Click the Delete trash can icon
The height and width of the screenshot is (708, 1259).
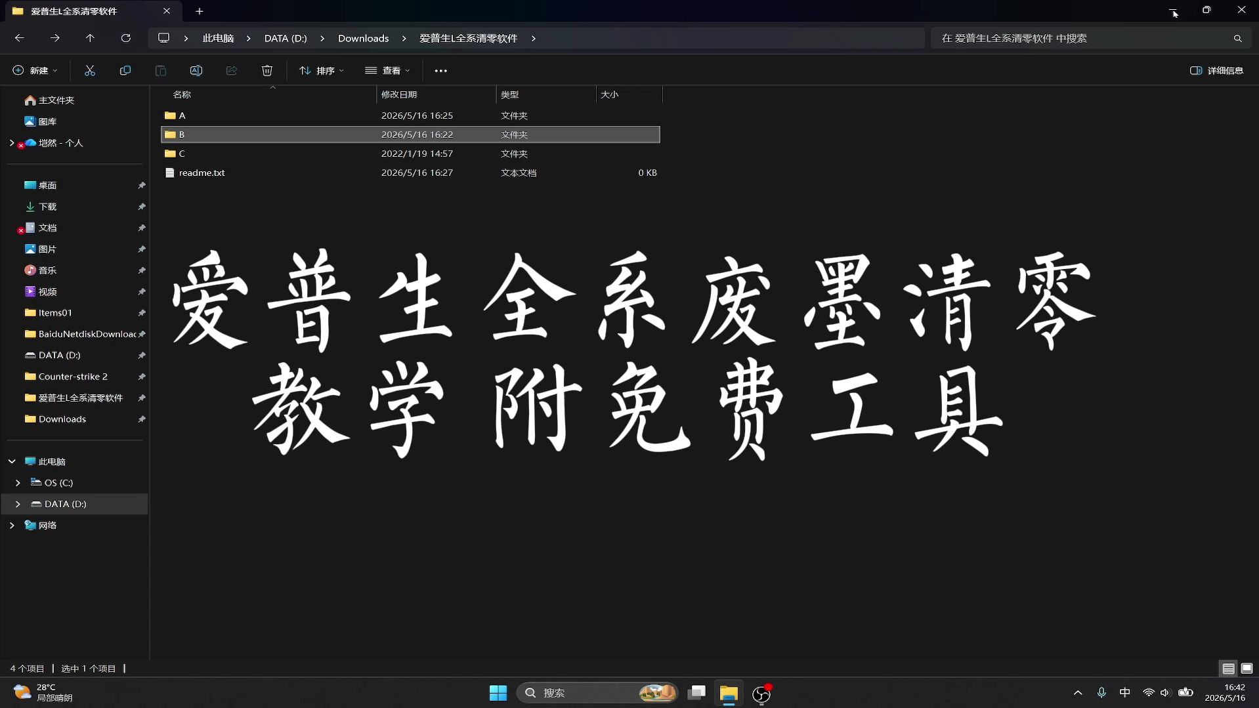267,70
